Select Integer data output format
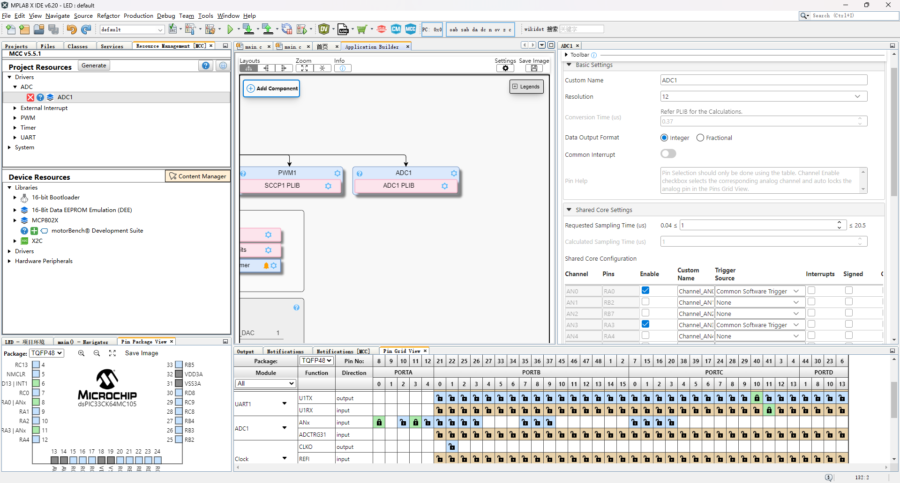Viewport: 900px width, 483px height. (x=664, y=138)
